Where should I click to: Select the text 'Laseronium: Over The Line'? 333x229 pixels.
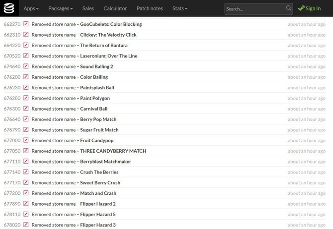(x=109, y=56)
